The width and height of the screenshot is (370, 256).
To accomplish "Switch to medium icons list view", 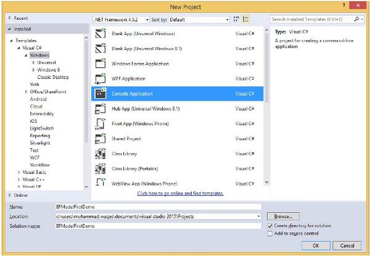I will [245, 19].
